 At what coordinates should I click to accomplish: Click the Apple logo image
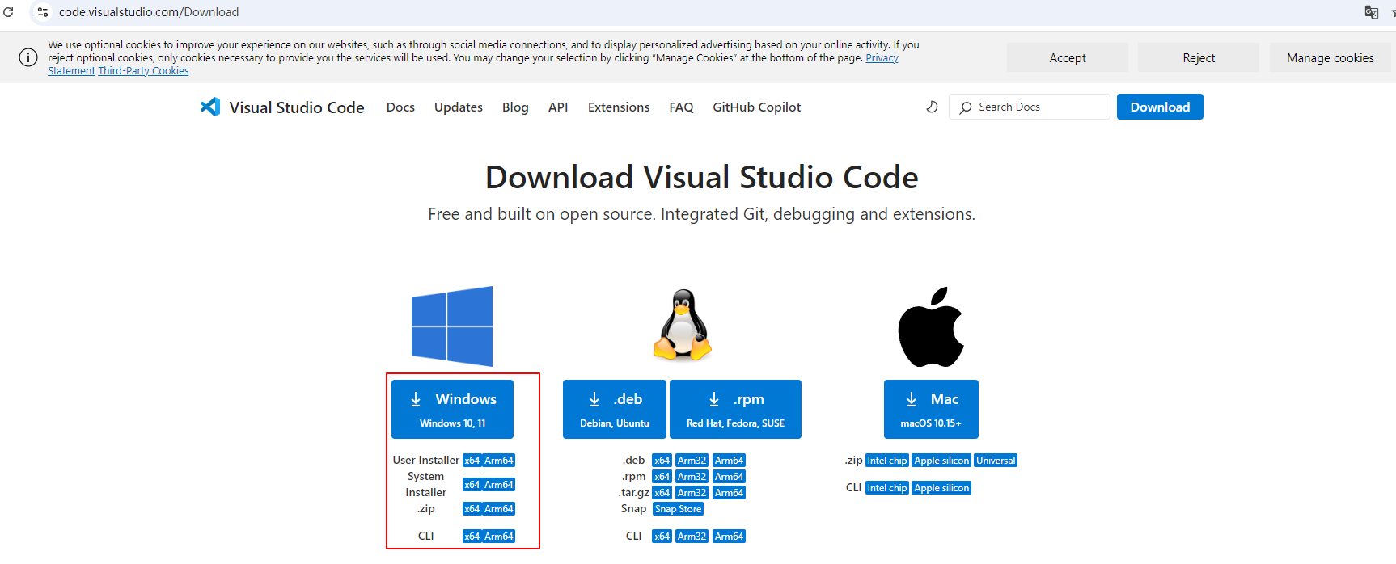click(931, 326)
